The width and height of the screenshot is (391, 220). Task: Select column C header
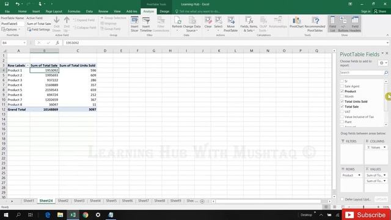(78, 51)
